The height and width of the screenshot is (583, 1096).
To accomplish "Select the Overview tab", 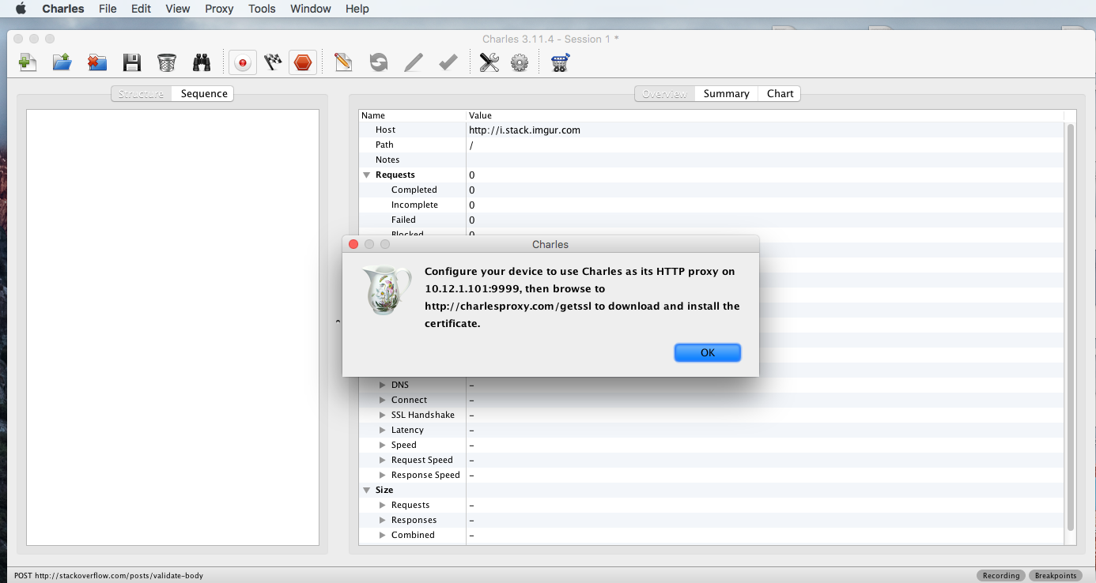I will point(664,93).
